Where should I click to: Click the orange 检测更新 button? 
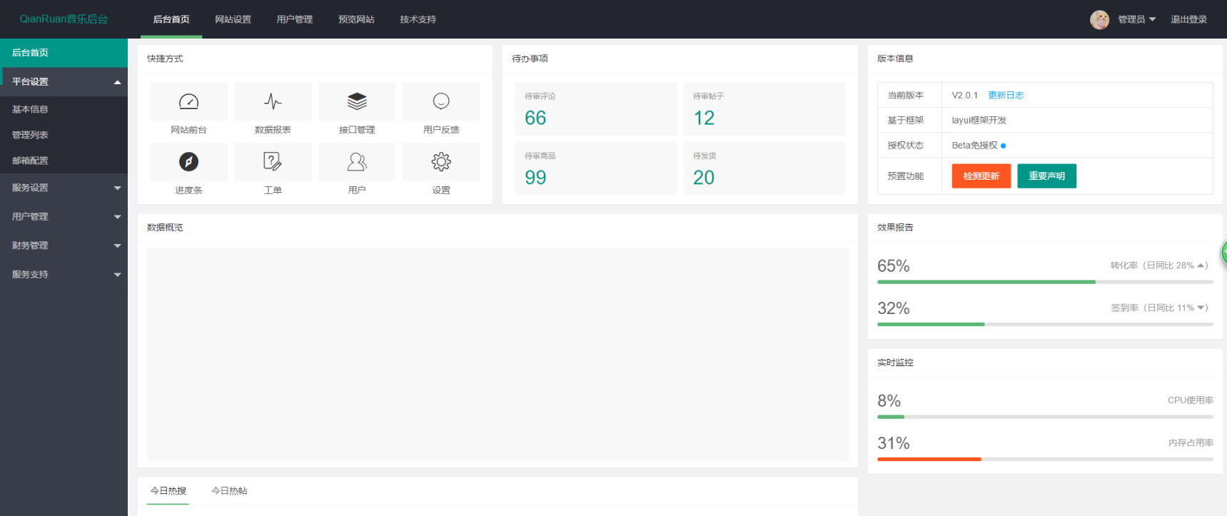[x=981, y=176]
